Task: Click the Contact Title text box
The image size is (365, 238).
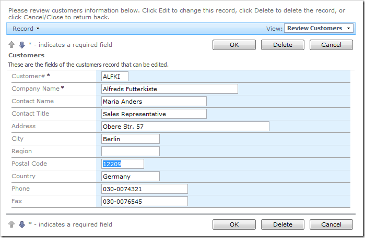Action: point(154,114)
